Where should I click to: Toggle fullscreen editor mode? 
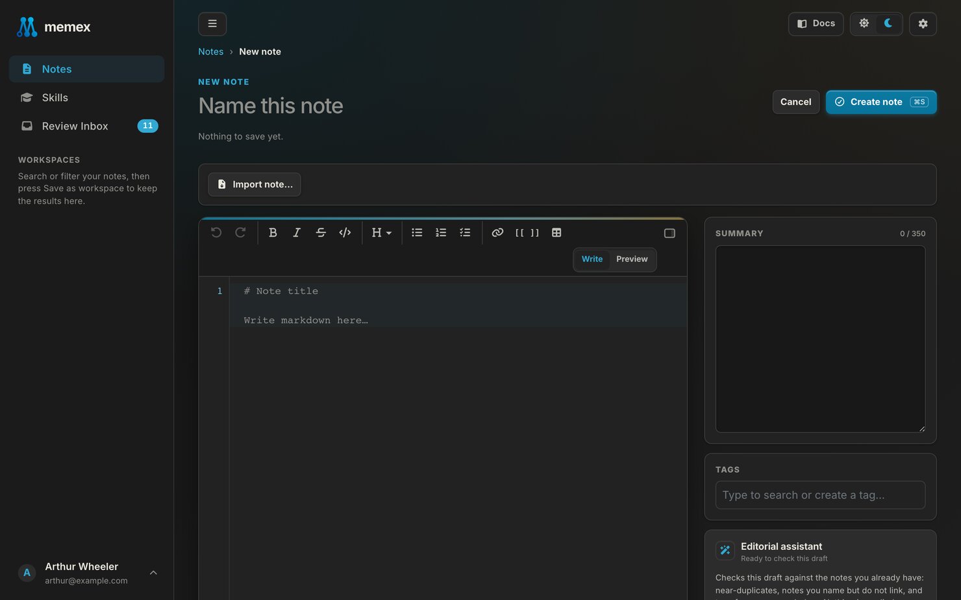click(x=669, y=233)
